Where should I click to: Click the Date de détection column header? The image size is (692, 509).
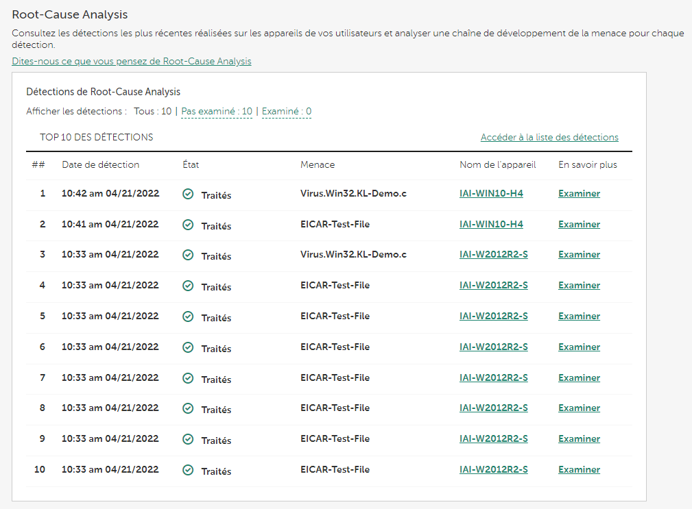pyautogui.click(x=100, y=165)
